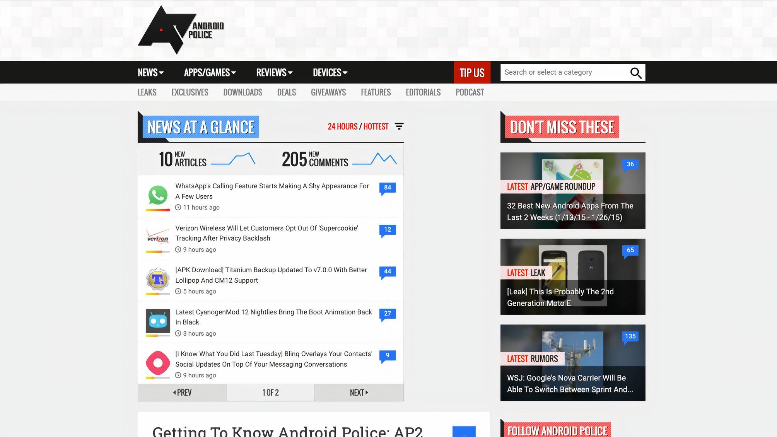This screenshot has height=437, width=777.
Task: Switch news filter to 24 Hours
Action: [x=343, y=126]
